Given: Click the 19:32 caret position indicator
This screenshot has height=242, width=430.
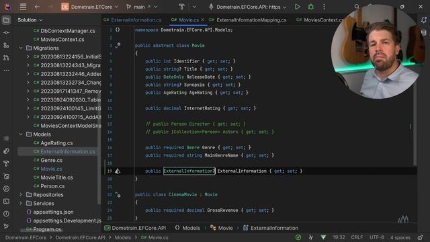Looking at the screenshot, I should 339,237.
